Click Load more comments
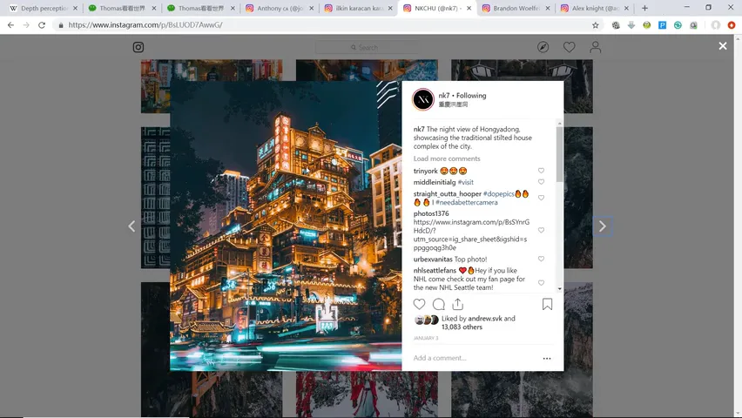Viewport: 742px width, 418px height. [x=447, y=158]
